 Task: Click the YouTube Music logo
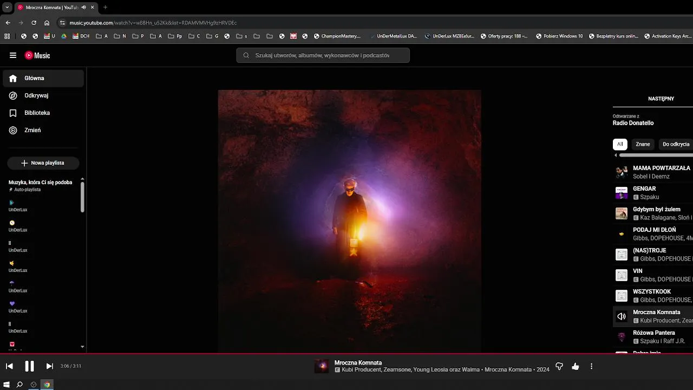(37, 55)
